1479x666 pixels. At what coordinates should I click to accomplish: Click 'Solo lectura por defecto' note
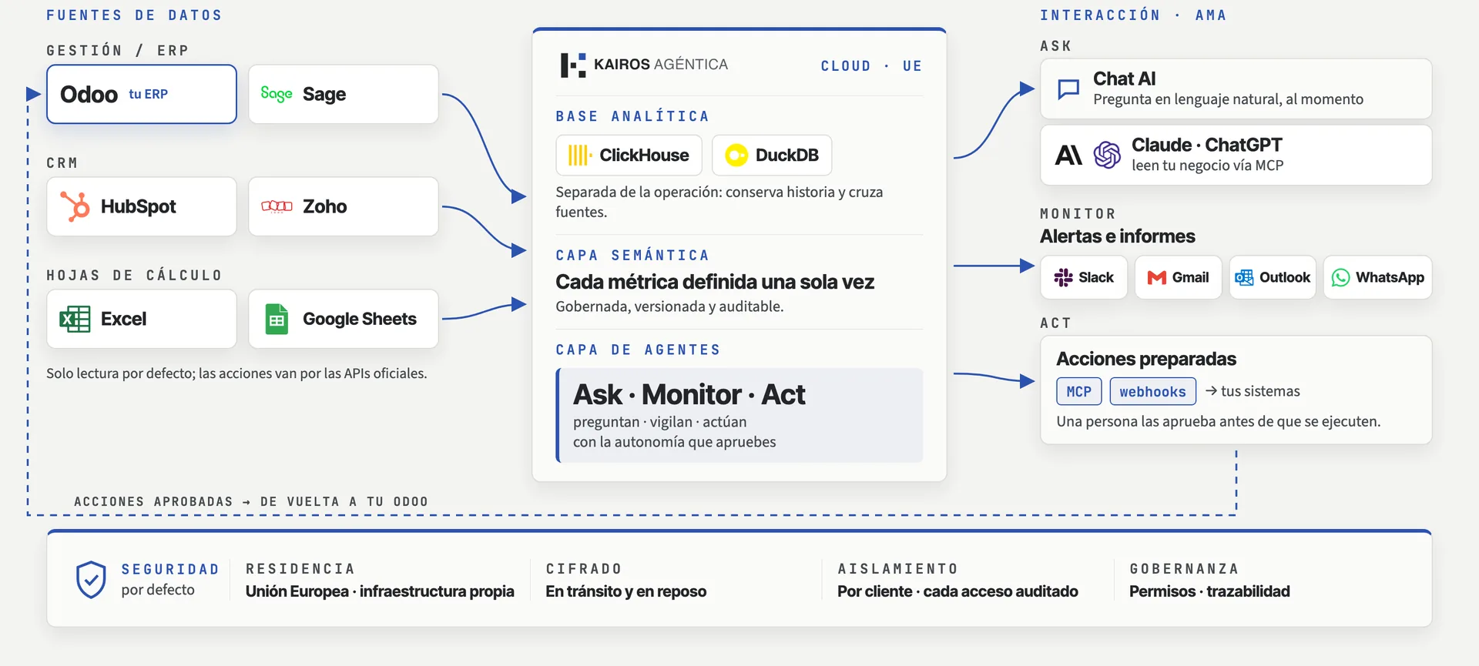(x=236, y=373)
